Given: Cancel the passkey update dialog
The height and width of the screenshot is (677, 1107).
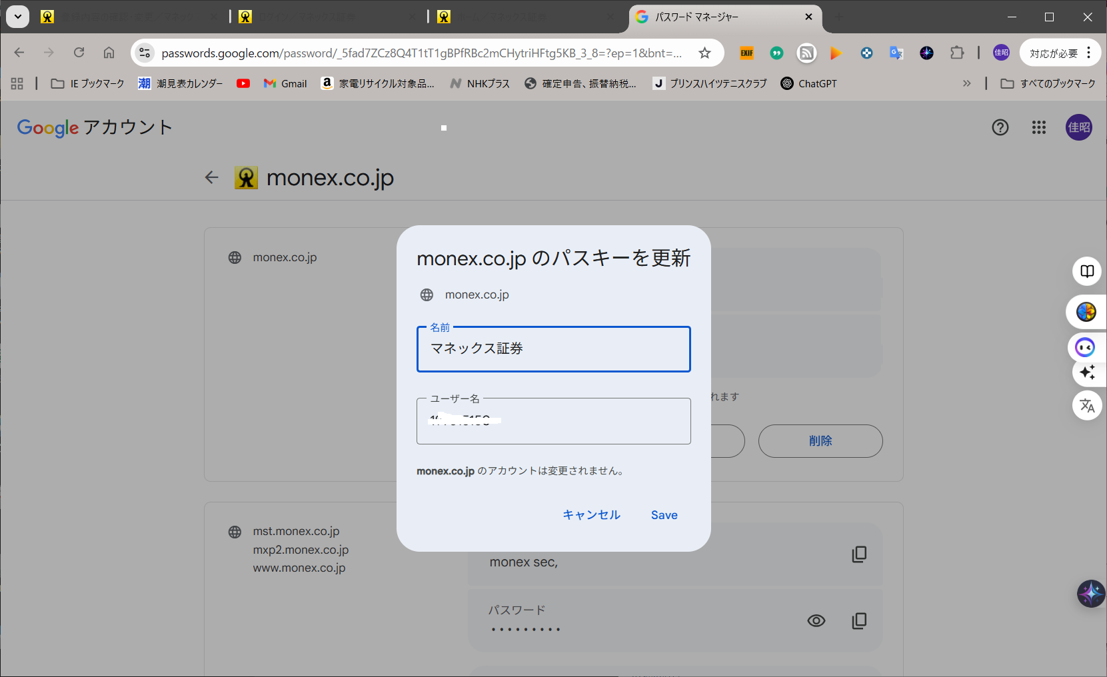Looking at the screenshot, I should click(591, 515).
